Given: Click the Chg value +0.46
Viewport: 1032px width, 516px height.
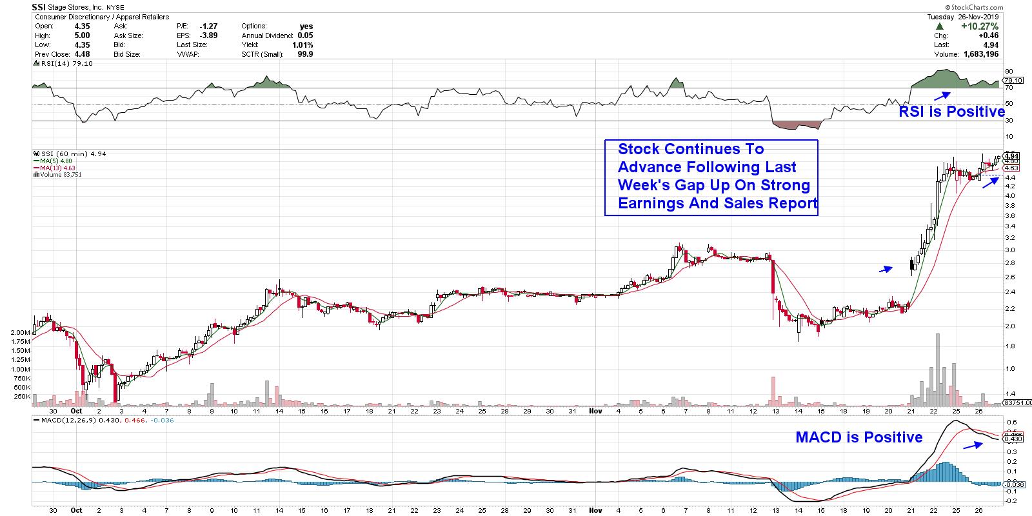Looking at the screenshot, I should click(x=988, y=35).
